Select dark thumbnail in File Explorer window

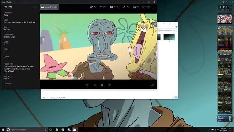point(159,37)
